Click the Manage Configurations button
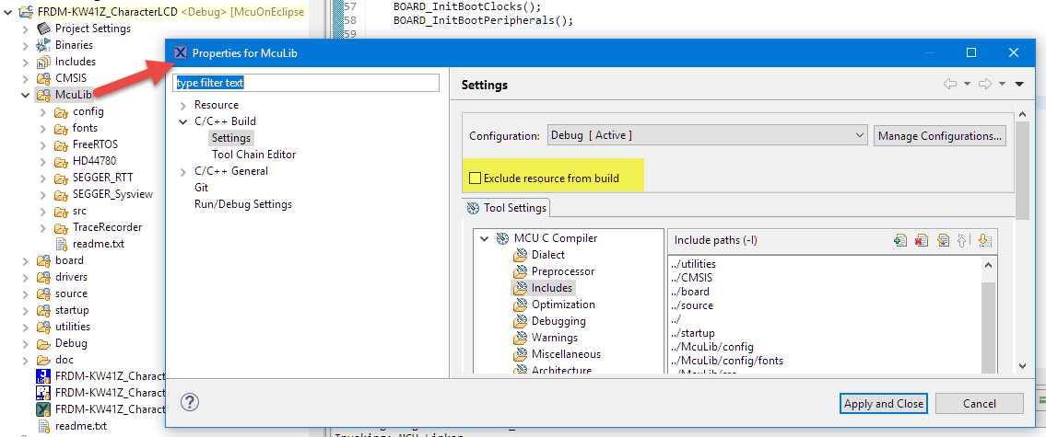Image resolution: width=1046 pixels, height=437 pixels. 939,135
